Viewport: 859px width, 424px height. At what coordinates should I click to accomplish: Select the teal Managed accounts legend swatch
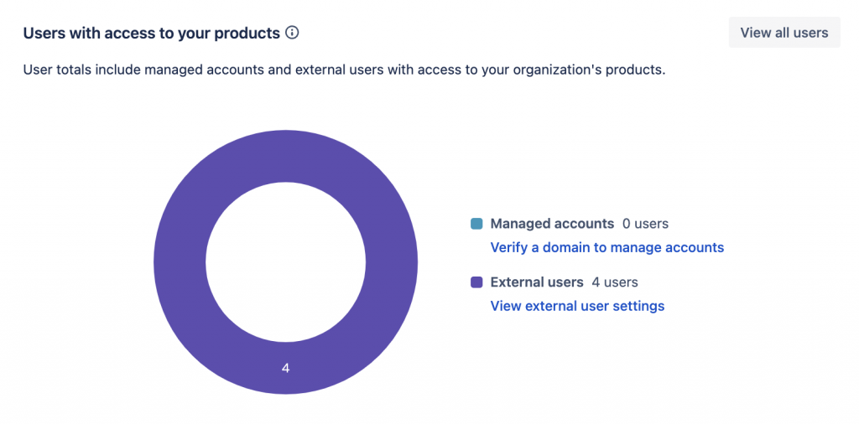[476, 224]
